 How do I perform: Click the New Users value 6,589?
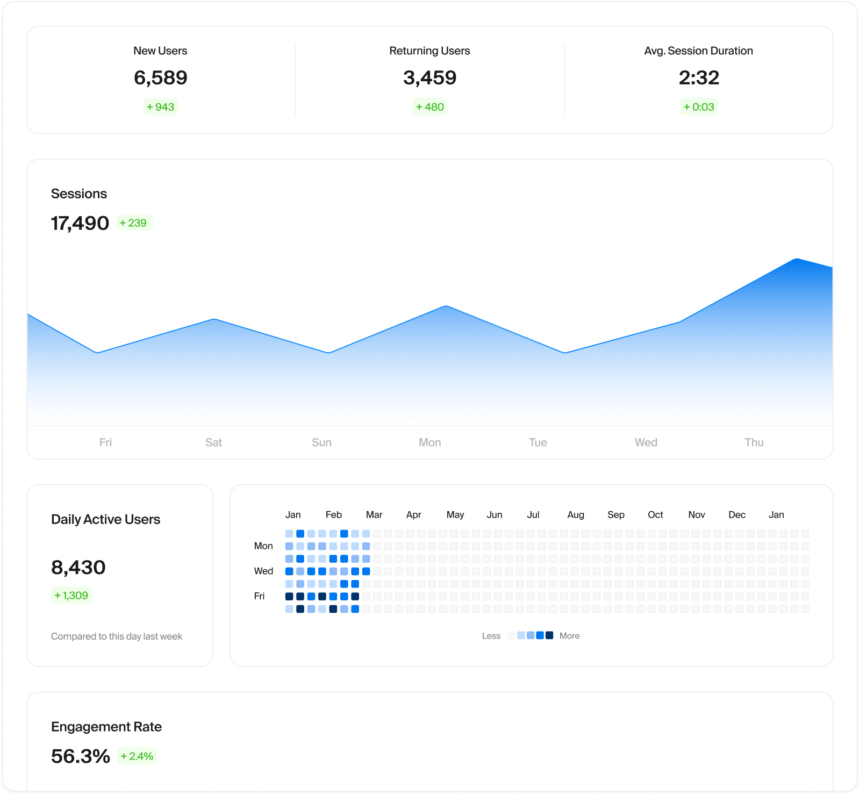point(160,78)
